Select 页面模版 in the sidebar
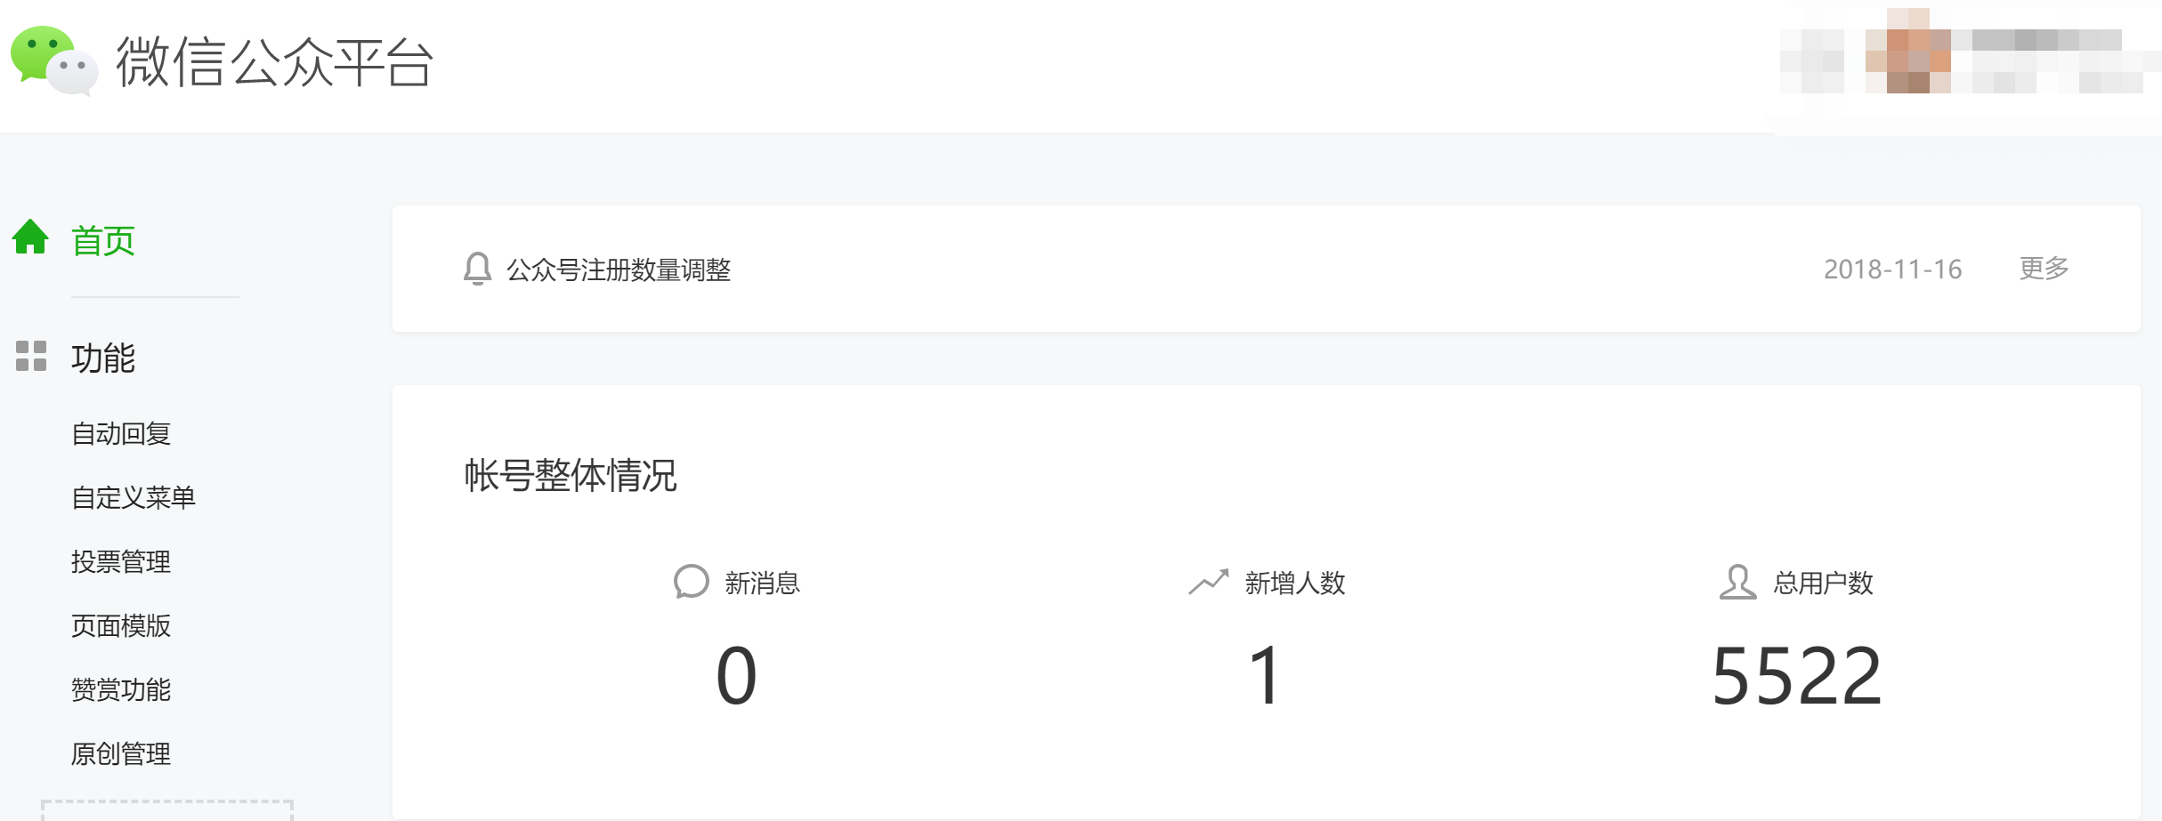This screenshot has width=2162, height=821. coord(121,626)
